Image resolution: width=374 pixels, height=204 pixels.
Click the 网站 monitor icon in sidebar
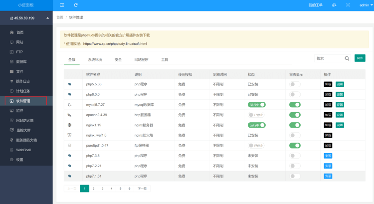coord(11,42)
